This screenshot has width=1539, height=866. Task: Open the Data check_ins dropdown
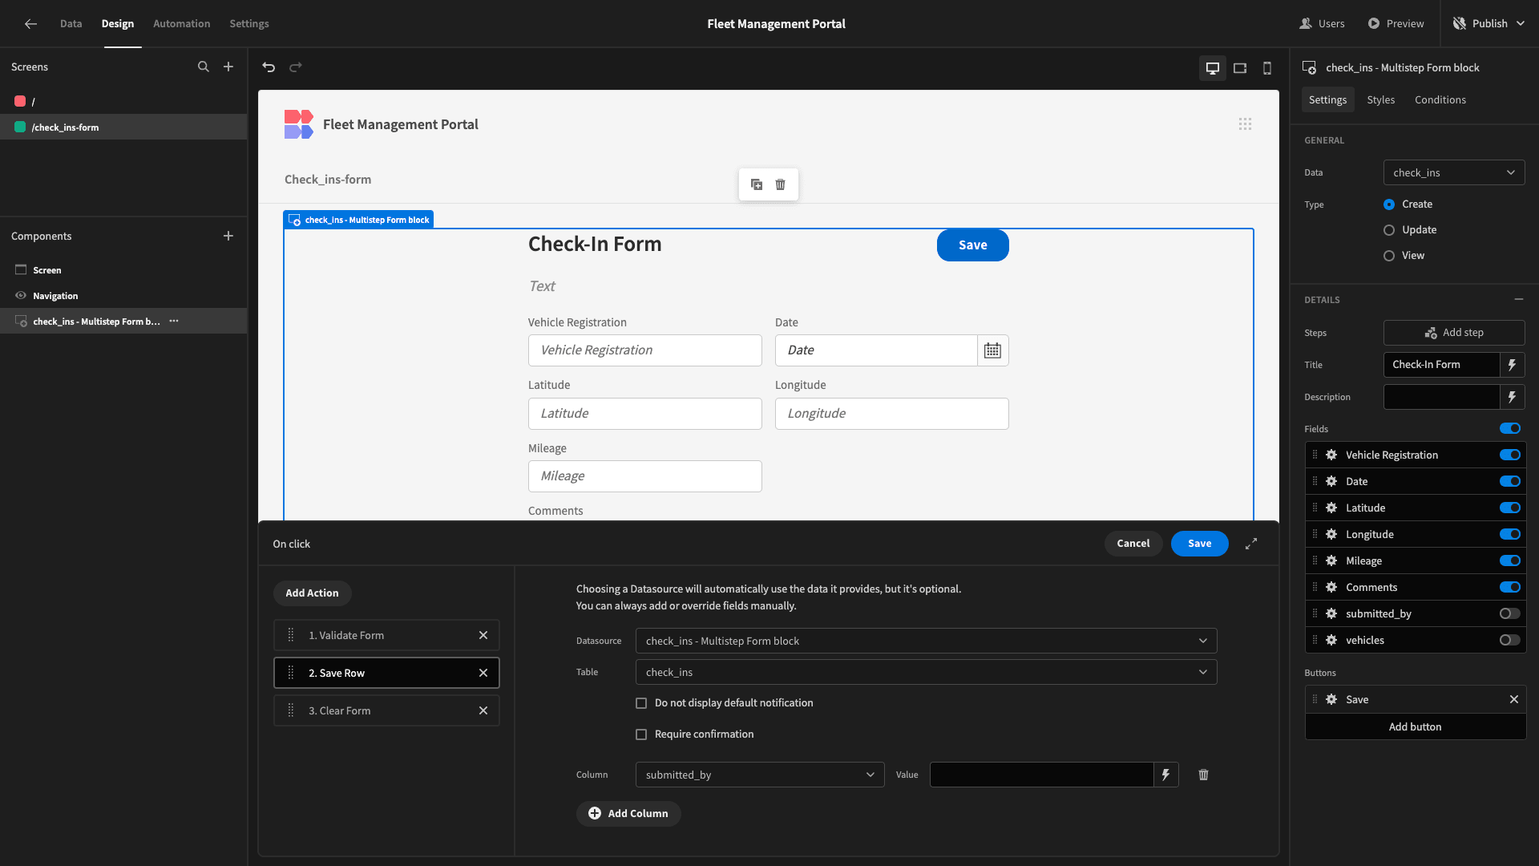(x=1454, y=172)
